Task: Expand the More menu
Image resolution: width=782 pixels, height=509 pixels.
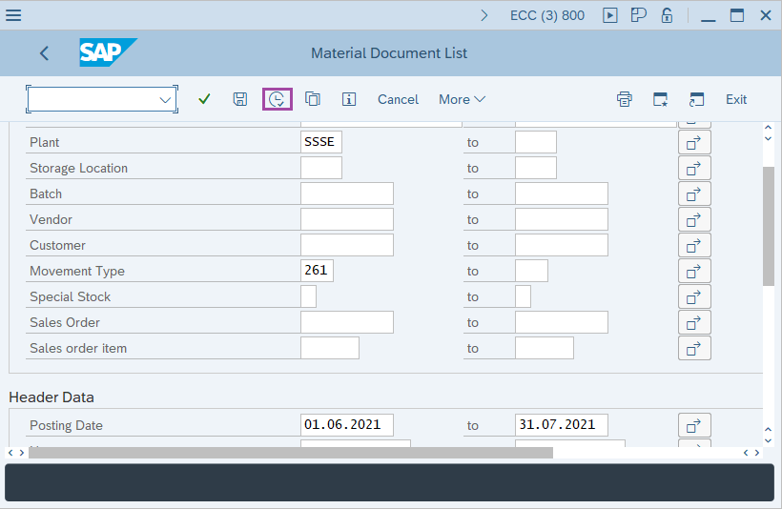Action: point(462,99)
